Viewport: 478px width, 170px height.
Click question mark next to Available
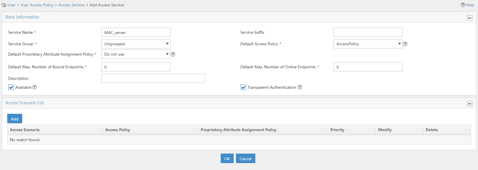pyautogui.click(x=35, y=87)
